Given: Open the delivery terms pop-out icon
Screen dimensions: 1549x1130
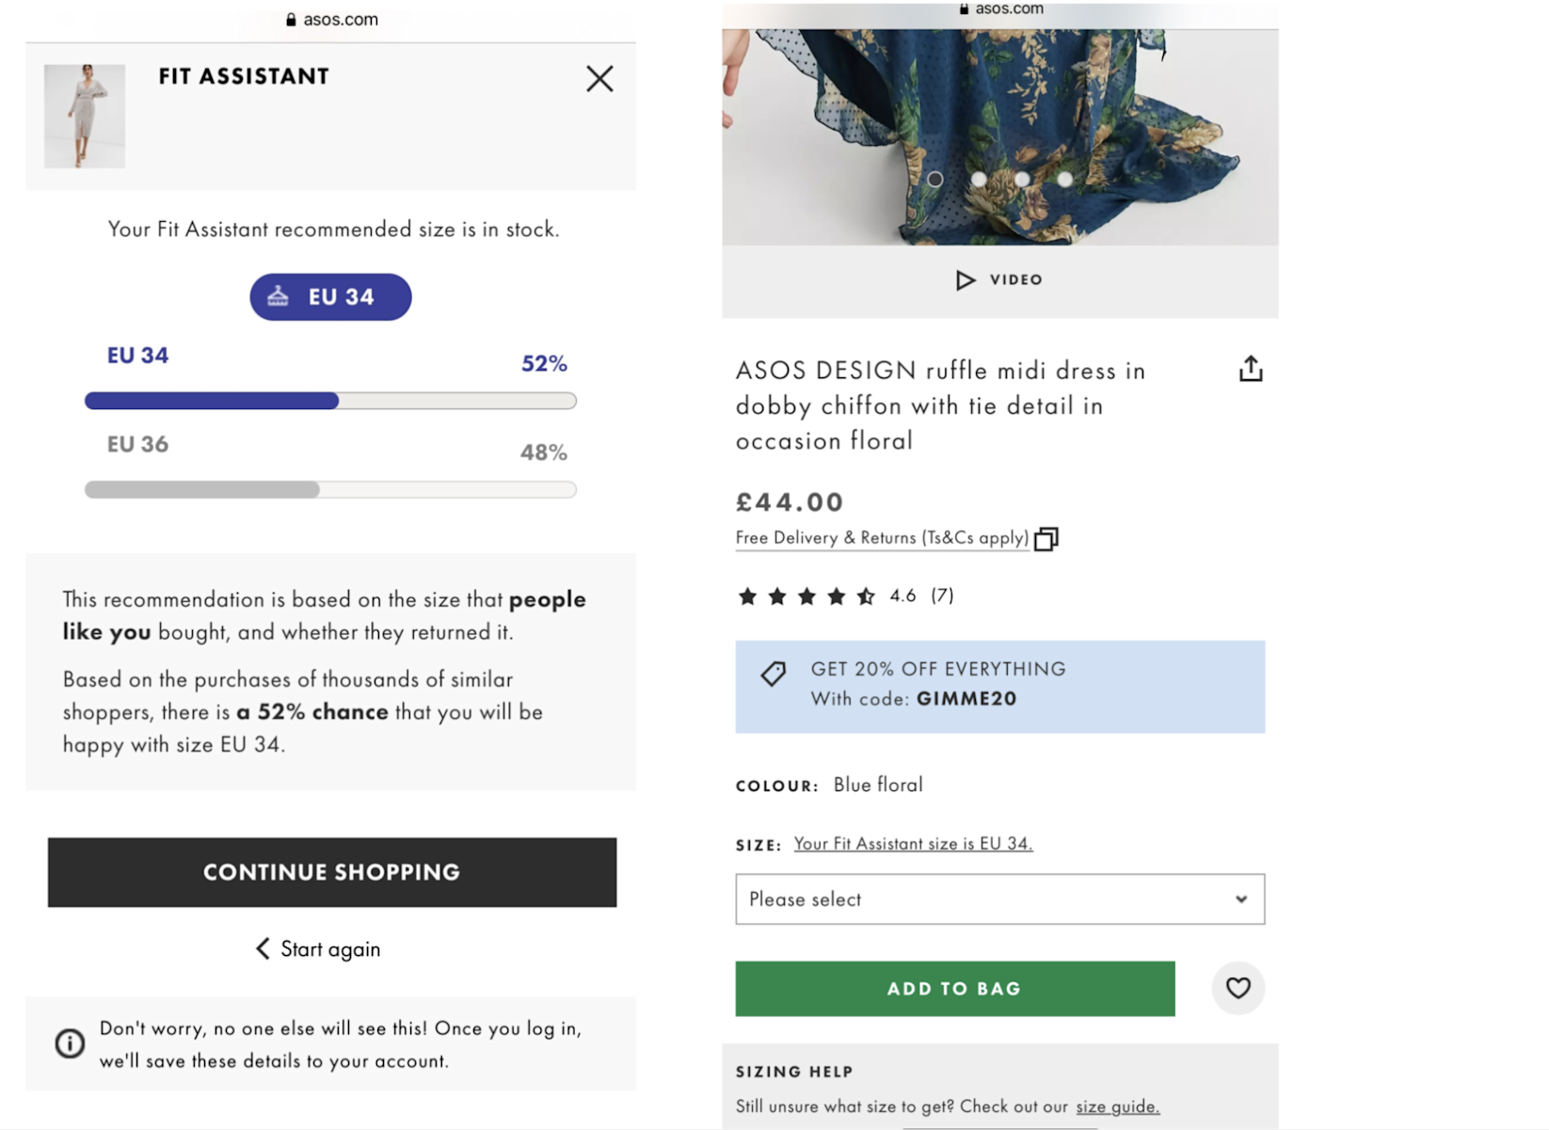Looking at the screenshot, I should (1046, 539).
